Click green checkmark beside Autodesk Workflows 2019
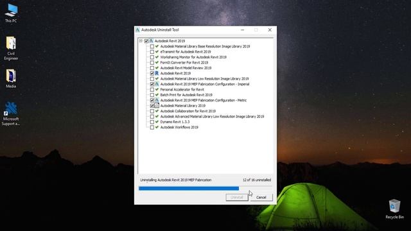This screenshot has width=411, height=231. click(x=157, y=127)
